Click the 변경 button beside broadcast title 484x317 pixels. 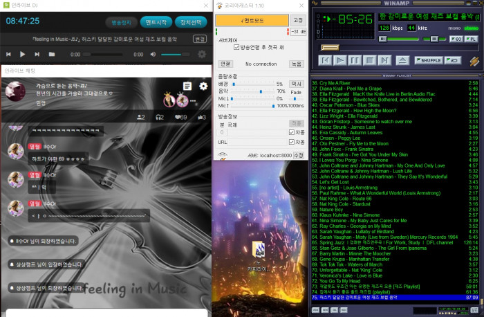click(x=200, y=39)
